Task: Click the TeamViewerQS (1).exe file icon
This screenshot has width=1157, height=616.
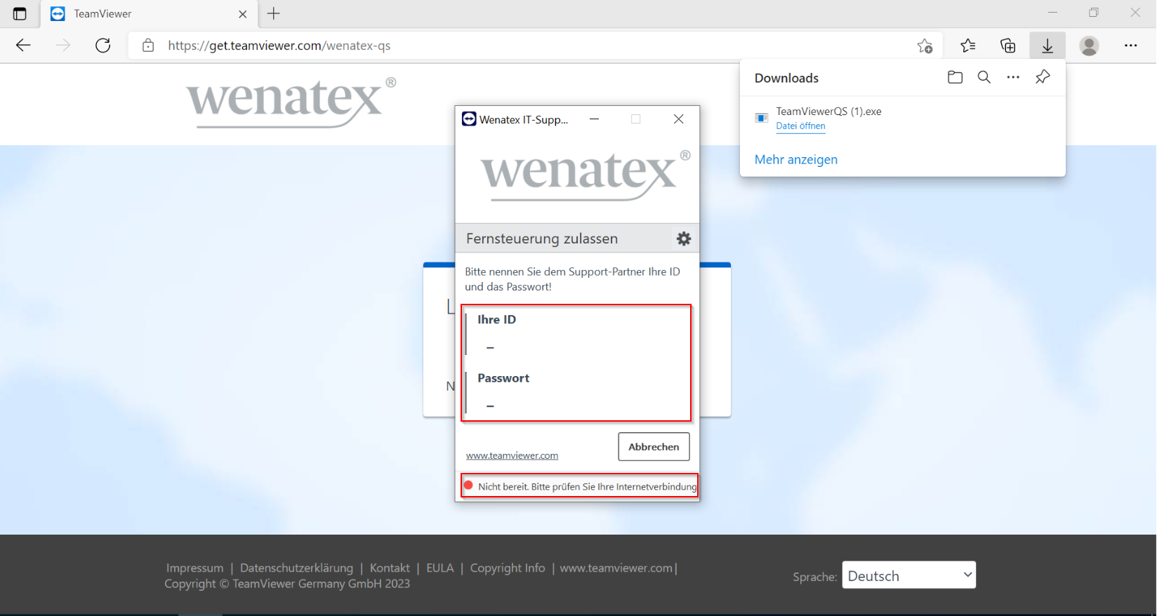Action: 761,118
